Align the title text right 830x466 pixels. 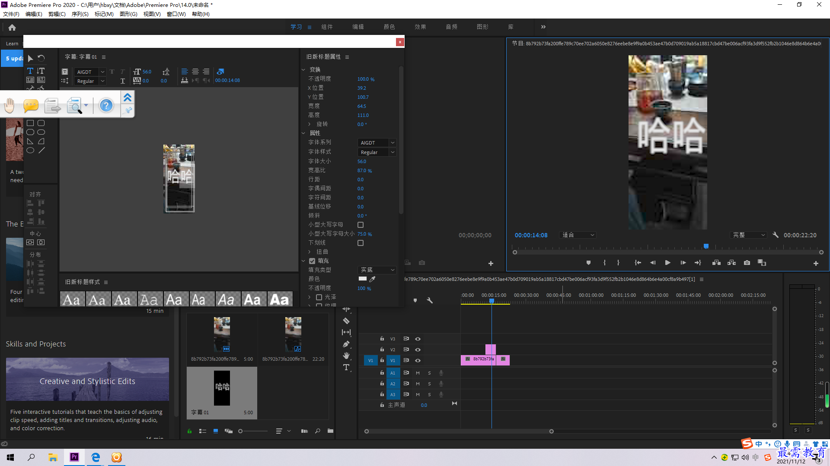coord(206,72)
